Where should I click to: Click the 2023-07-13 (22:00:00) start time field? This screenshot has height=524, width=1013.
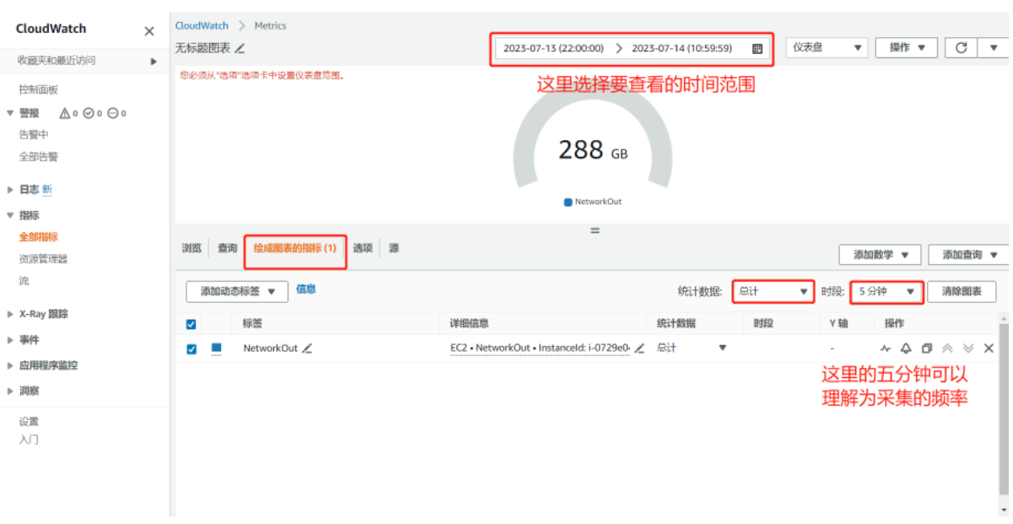pyautogui.click(x=553, y=48)
